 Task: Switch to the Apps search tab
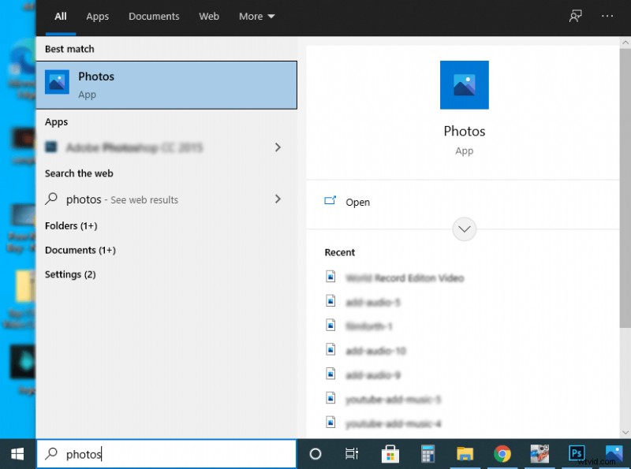tap(97, 16)
